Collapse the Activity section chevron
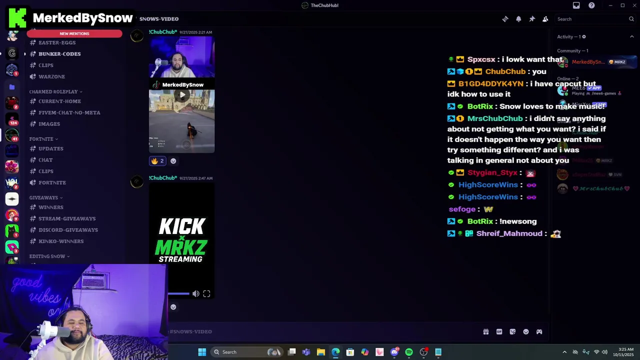Image resolution: width=640 pixels, height=360 pixels. 631,36
